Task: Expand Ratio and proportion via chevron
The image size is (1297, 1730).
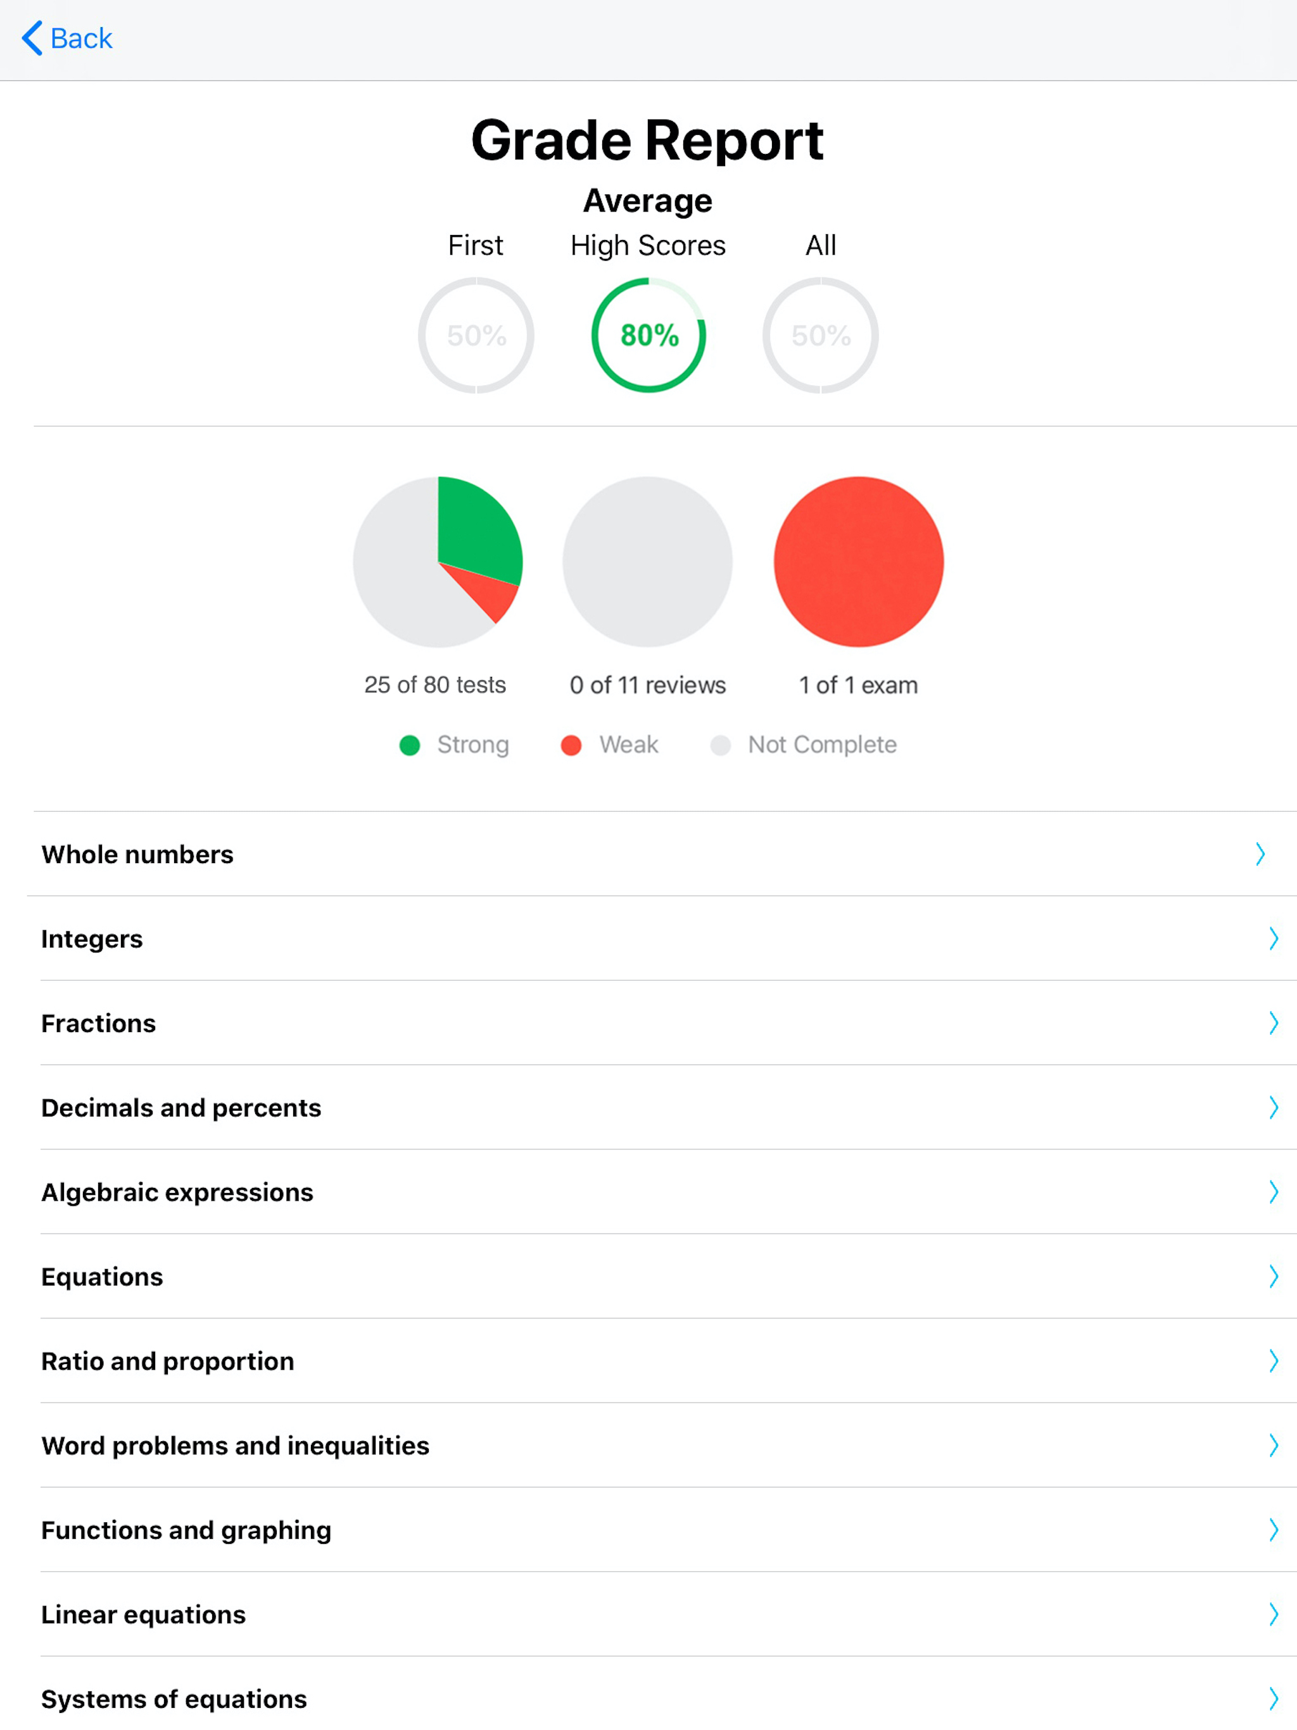Action: (1274, 1361)
